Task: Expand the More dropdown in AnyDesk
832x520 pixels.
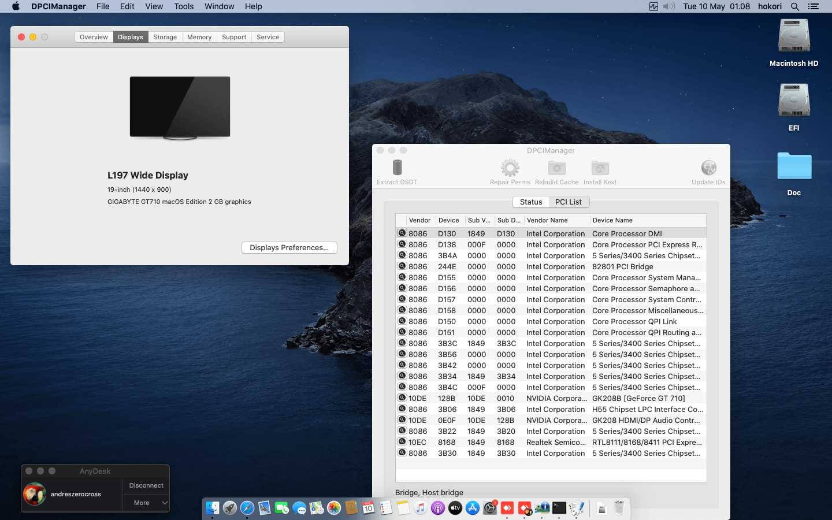Action: (x=146, y=503)
